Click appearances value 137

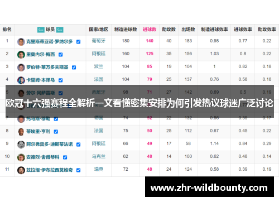(188, 79)
